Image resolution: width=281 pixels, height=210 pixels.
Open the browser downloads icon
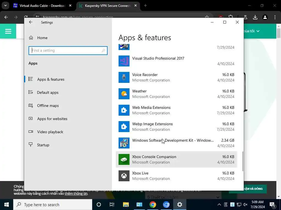tap(255, 17)
